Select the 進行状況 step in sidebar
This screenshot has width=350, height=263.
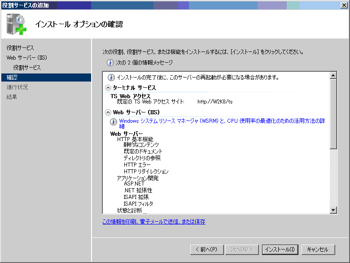click(x=17, y=87)
